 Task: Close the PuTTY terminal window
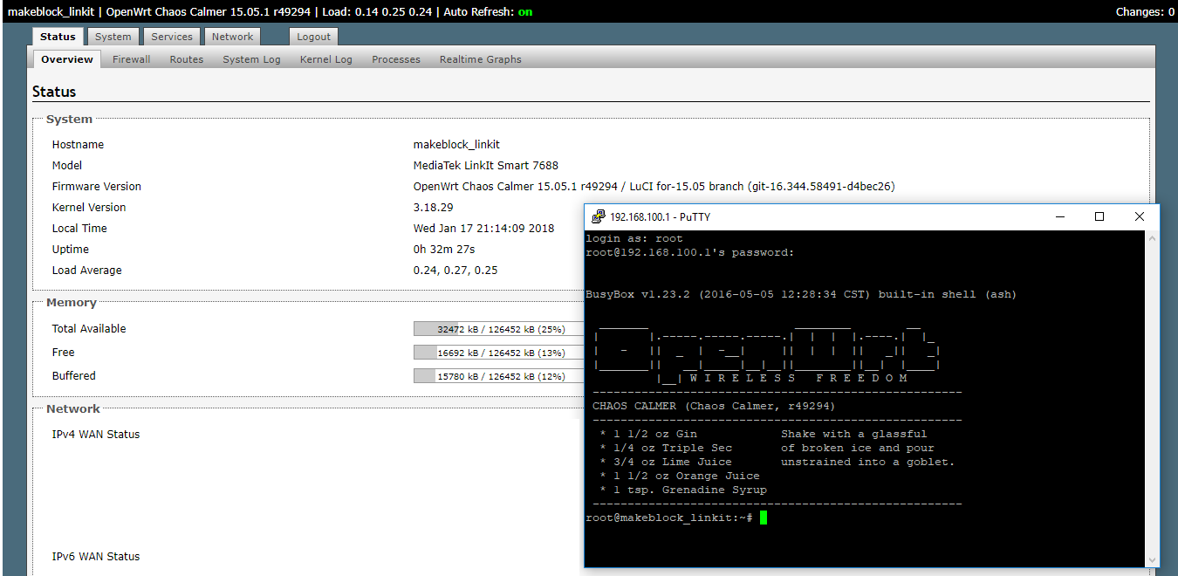pyautogui.click(x=1140, y=216)
